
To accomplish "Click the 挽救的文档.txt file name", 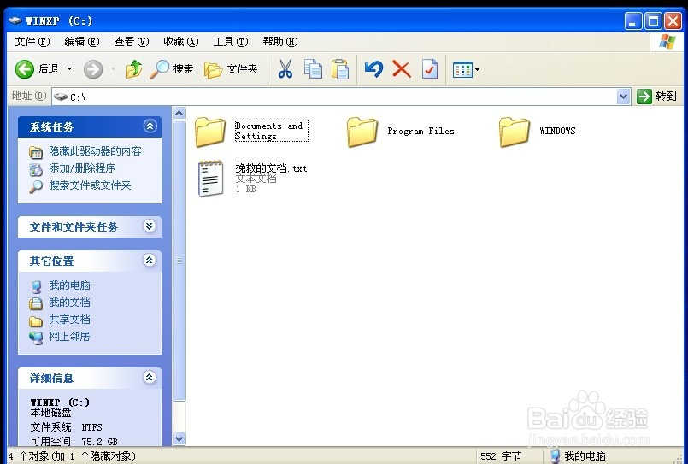I will [x=271, y=168].
